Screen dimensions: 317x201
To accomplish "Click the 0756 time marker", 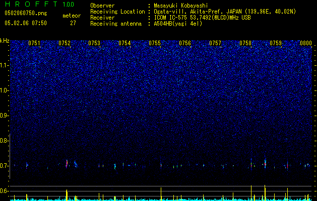I will coord(185,43).
